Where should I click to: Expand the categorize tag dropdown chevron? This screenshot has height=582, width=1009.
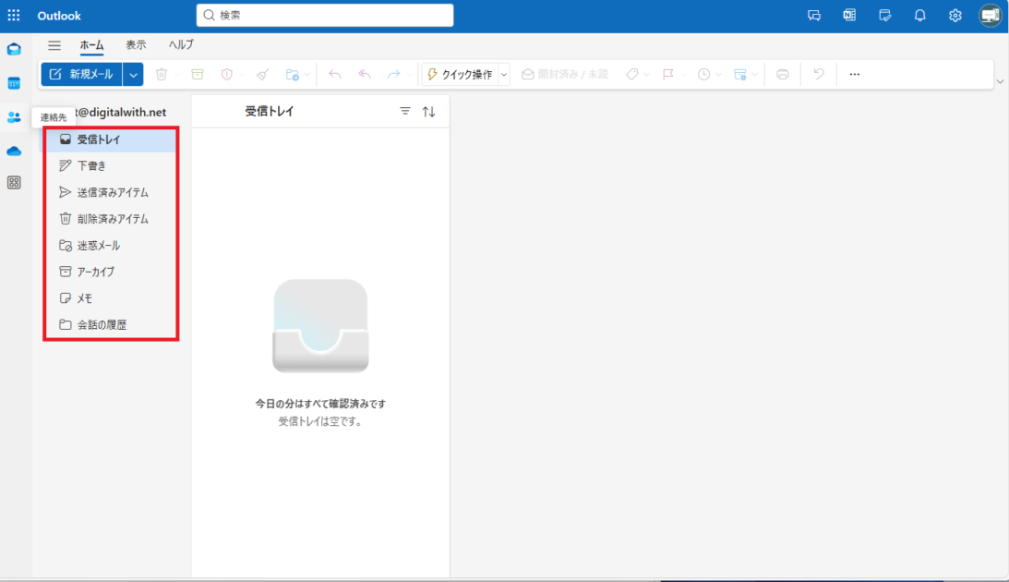[647, 76]
